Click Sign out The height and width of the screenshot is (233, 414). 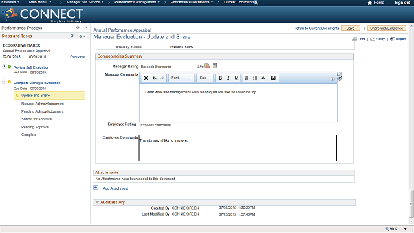[x=402, y=3]
